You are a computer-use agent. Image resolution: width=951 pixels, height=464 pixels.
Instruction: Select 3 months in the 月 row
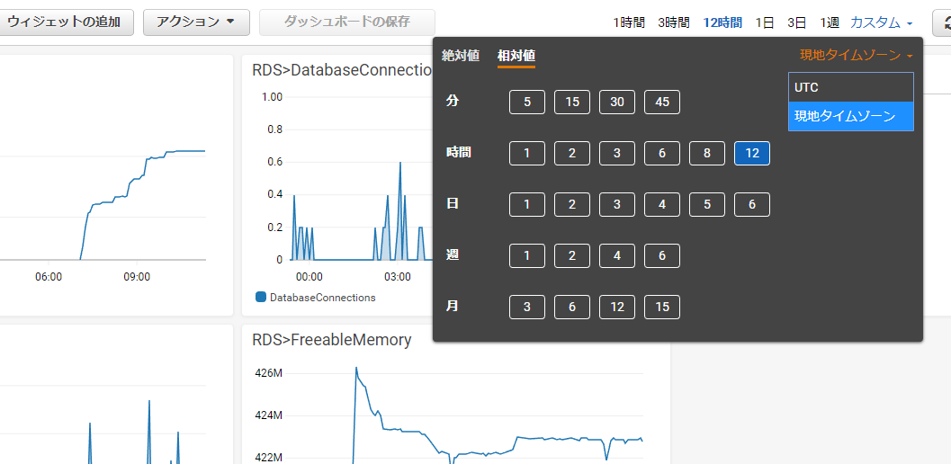[527, 307]
